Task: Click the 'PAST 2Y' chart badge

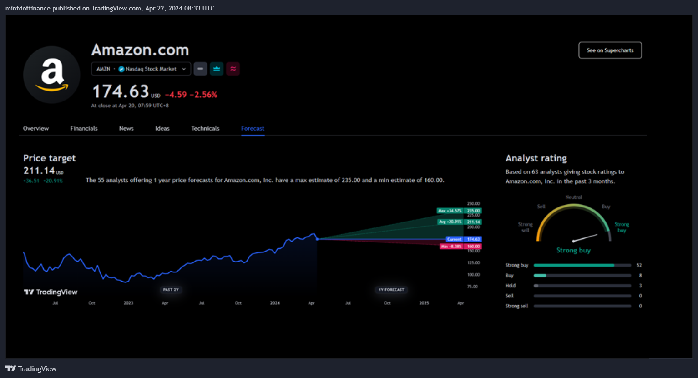Action: [171, 290]
